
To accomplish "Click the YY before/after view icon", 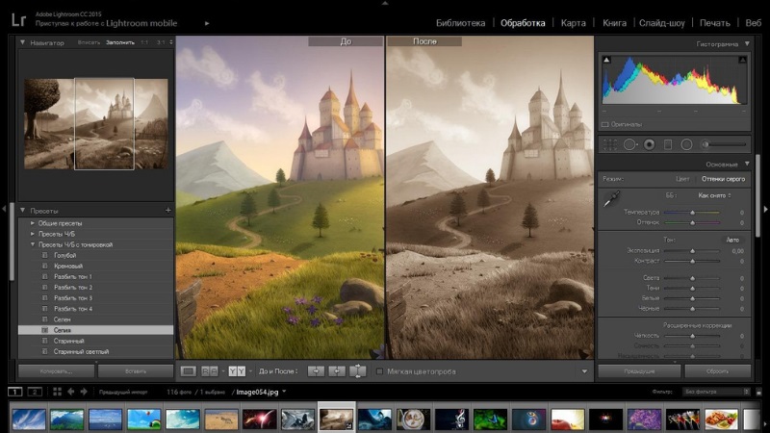I will [237, 371].
